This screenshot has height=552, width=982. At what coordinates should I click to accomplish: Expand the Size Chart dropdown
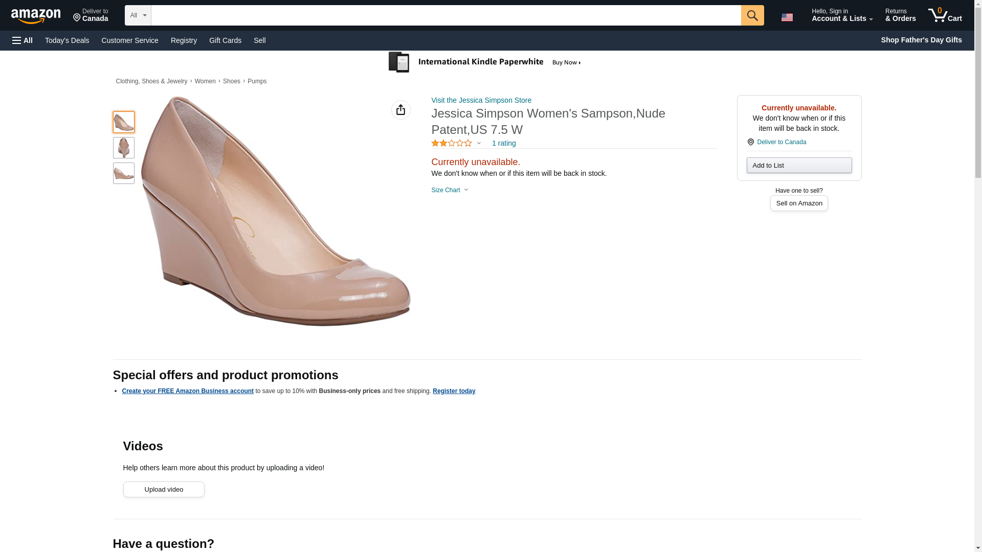coord(450,190)
